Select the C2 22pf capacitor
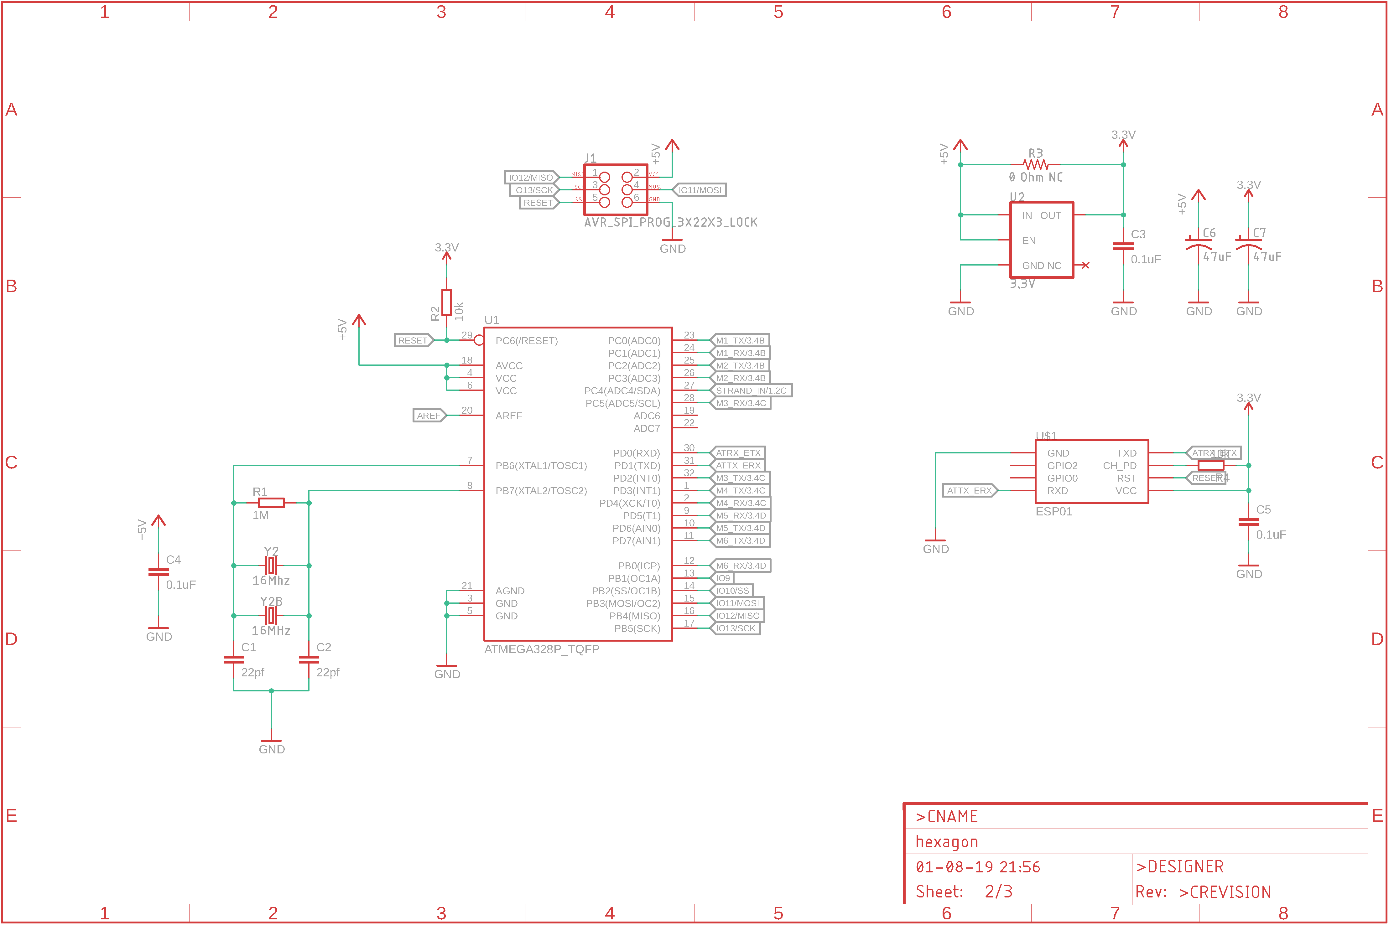 (309, 659)
